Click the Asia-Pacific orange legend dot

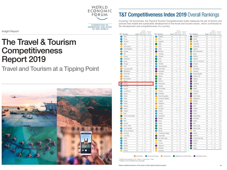[135, 156]
